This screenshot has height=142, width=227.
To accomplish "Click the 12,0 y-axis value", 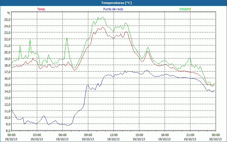I will [x=7, y=104].
